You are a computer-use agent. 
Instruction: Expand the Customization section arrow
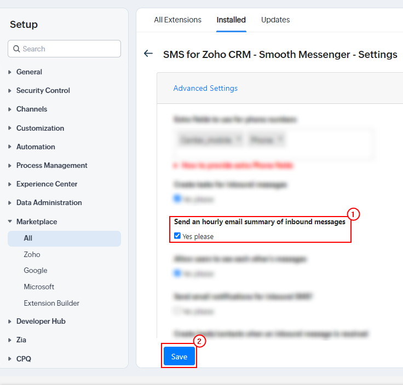click(x=10, y=128)
